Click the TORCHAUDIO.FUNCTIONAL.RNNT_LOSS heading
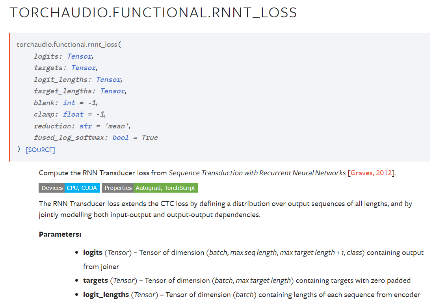 153,13
